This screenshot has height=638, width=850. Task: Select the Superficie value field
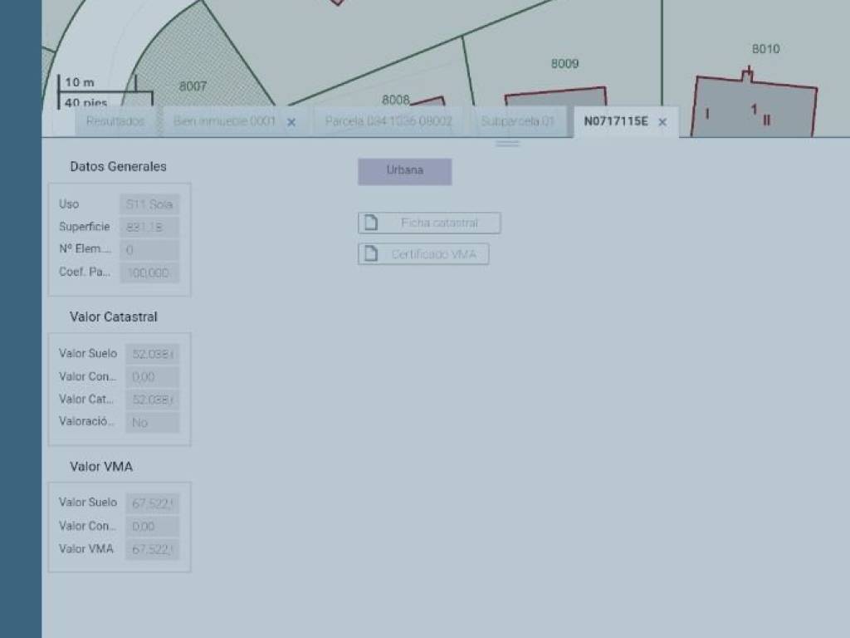pyautogui.click(x=149, y=227)
